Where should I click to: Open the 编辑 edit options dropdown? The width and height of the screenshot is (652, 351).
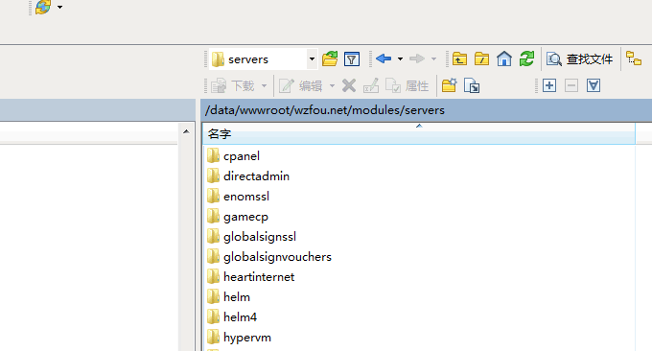tap(332, 86)
